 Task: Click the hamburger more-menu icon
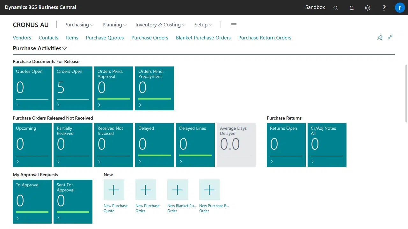(x=234, y=25)
